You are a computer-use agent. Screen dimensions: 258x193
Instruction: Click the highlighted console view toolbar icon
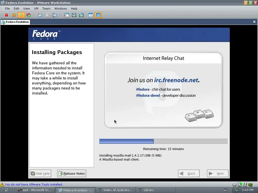[x=98, y=15]
